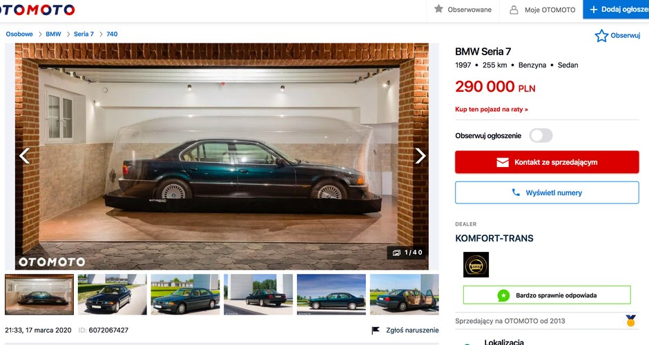Open Kup ten pojazd na raty link
649x345 pixels.
492,110
